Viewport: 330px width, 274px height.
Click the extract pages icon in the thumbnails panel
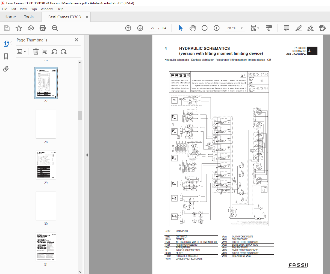point(45,52)
